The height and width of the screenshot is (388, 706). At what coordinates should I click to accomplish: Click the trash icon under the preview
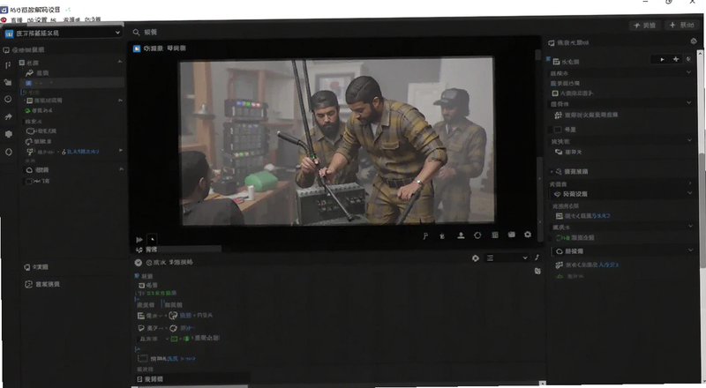(x=442, y=235)
